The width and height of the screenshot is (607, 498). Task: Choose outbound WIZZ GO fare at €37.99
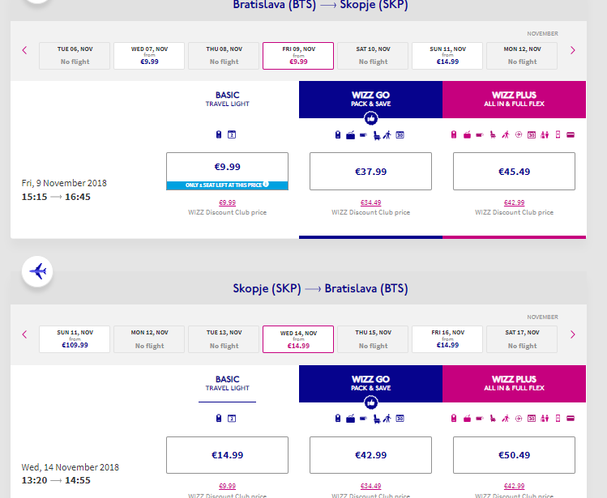(370, 171)
